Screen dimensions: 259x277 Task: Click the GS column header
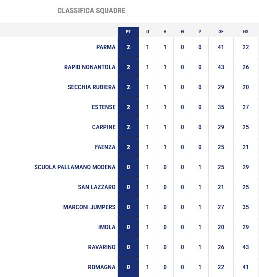(x=246, y=32)
